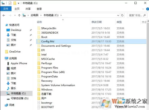Select the $Recycle.Bin folder icon
This screenshot has width=149, height=110.
coord(39,28)
